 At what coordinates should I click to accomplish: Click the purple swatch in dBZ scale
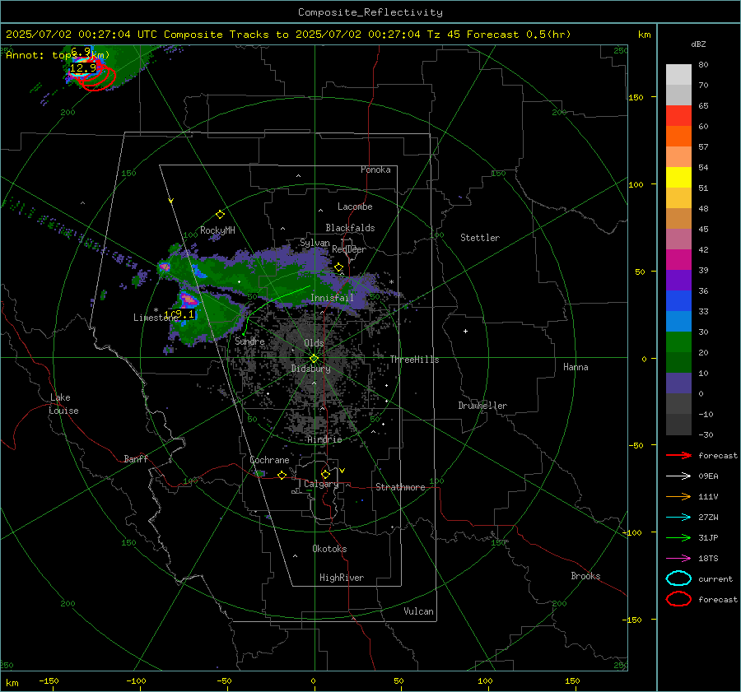[x=678, y=280]
